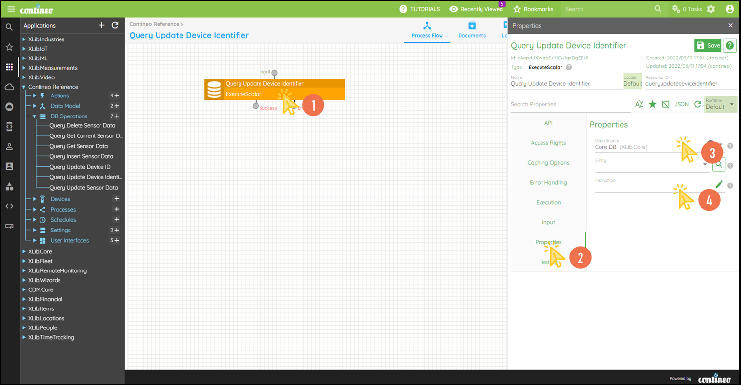Expand the XLib.IoT application node

(x=24, y=49)
